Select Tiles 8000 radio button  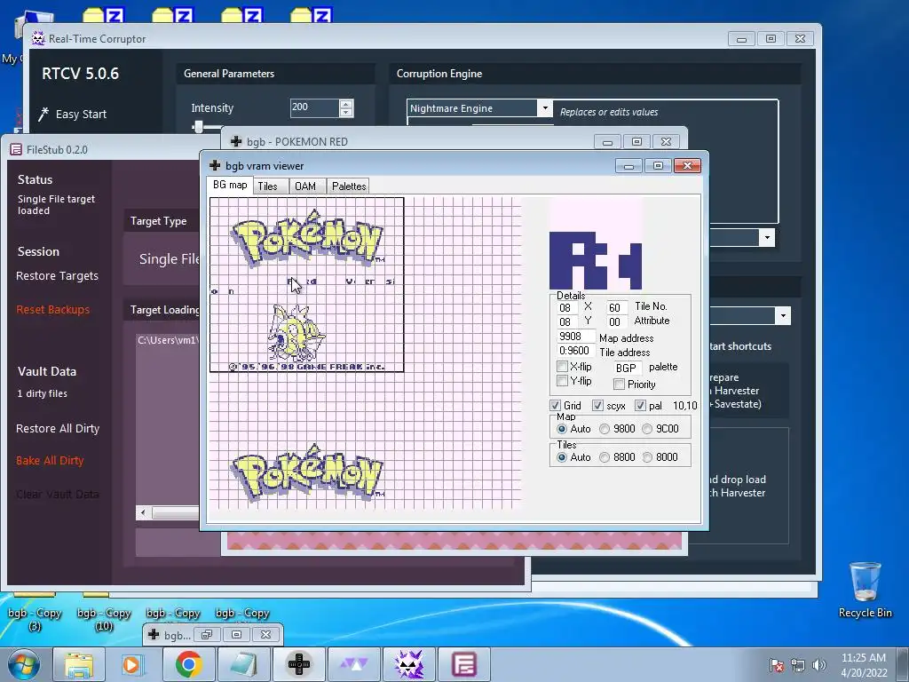click(x=647, y=457)
